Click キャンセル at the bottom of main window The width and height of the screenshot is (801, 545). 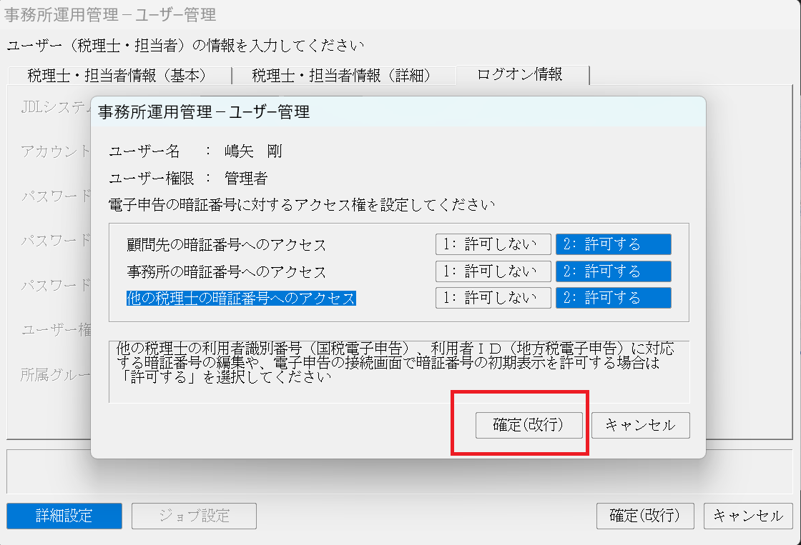pyautogui.click(x=748, y=516)
